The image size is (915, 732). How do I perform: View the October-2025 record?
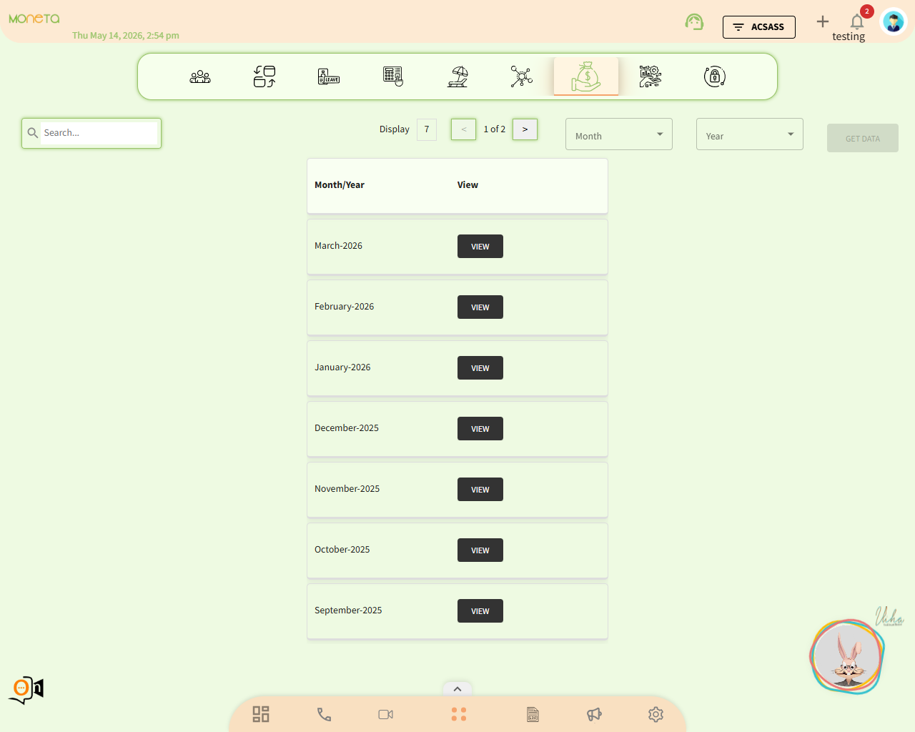(x=480, y=550)
